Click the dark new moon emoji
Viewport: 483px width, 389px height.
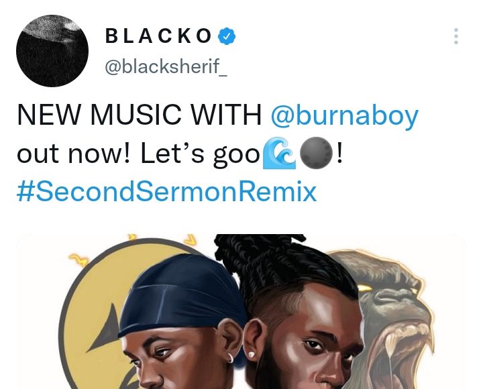[x=316, y=153]
